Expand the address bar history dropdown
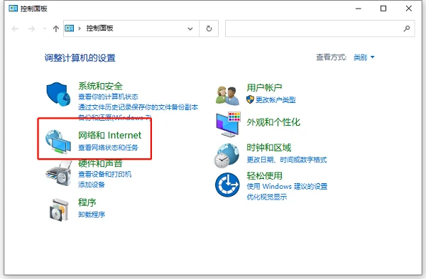426x279 pixels. [x=190, y=28]
